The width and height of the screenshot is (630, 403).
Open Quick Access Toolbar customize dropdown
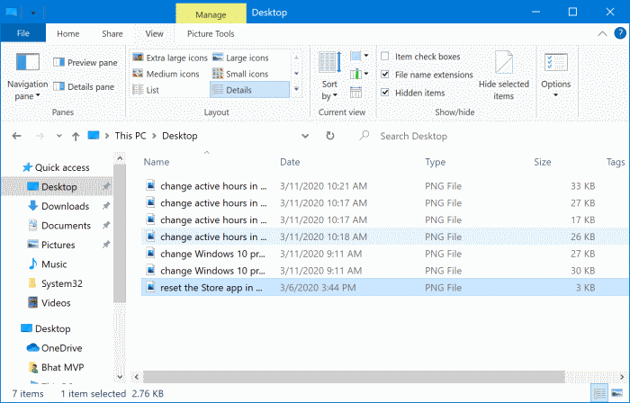[x=33, y=13]
